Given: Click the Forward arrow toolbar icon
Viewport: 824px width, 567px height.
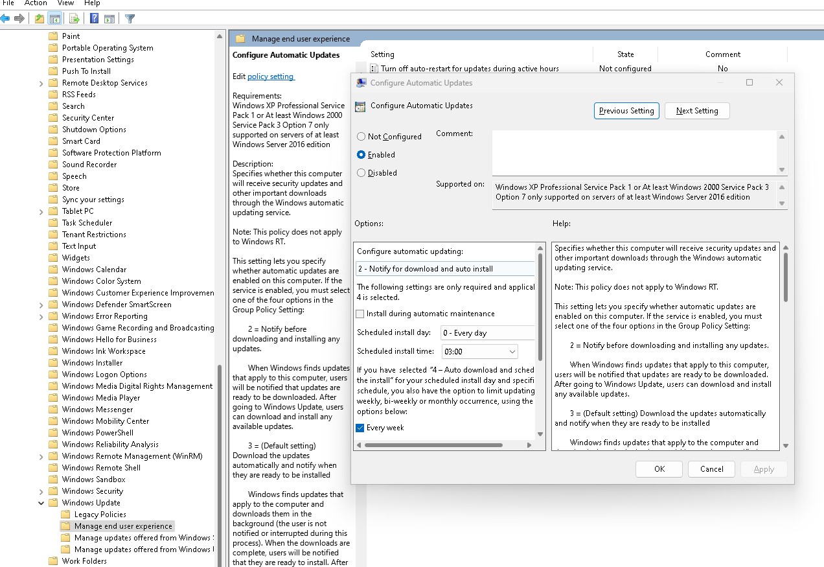Looking at the screenshot, I should pos(19,18).
